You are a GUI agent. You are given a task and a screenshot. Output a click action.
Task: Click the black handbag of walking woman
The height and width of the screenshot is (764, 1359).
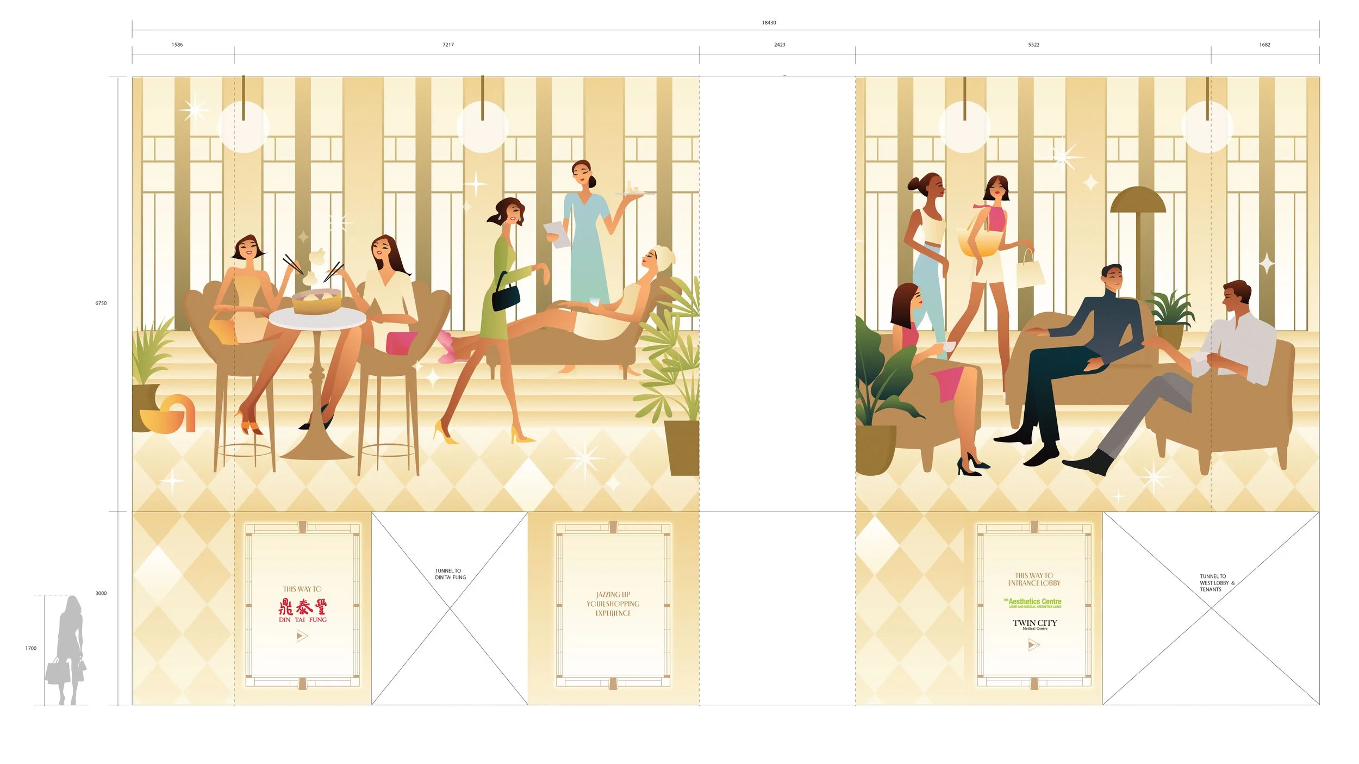pyautogui.click(x=506, y=297)
